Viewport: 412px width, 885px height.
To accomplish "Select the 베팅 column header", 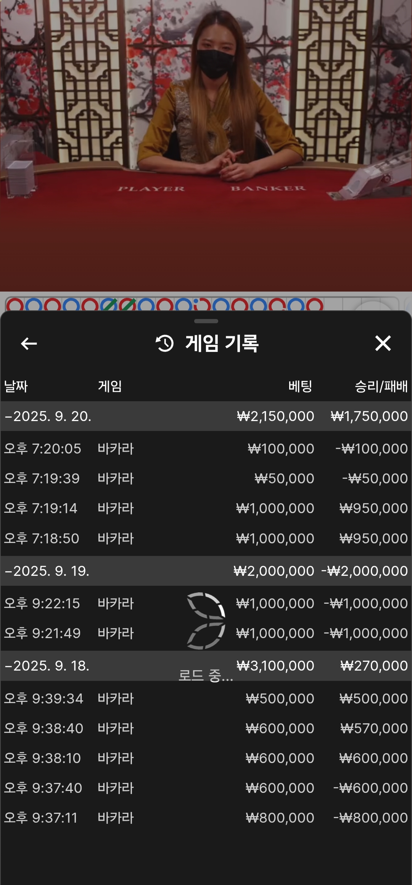I will point(300,386).
